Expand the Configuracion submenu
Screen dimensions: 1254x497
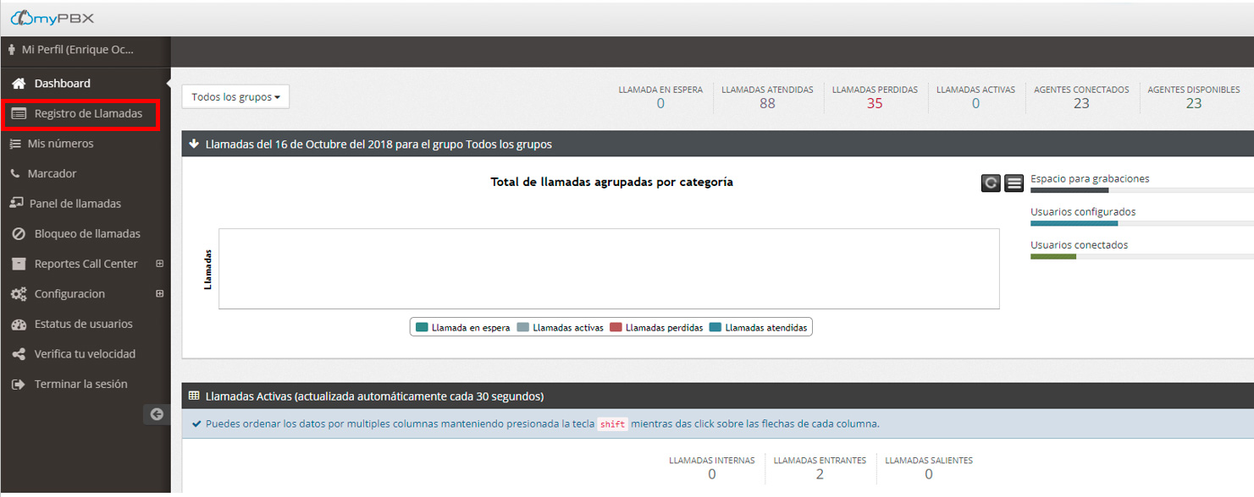tap(159, 294)
